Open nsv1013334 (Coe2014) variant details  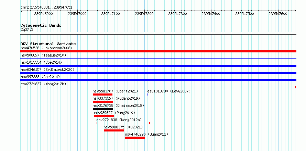(x=41, y=63)
